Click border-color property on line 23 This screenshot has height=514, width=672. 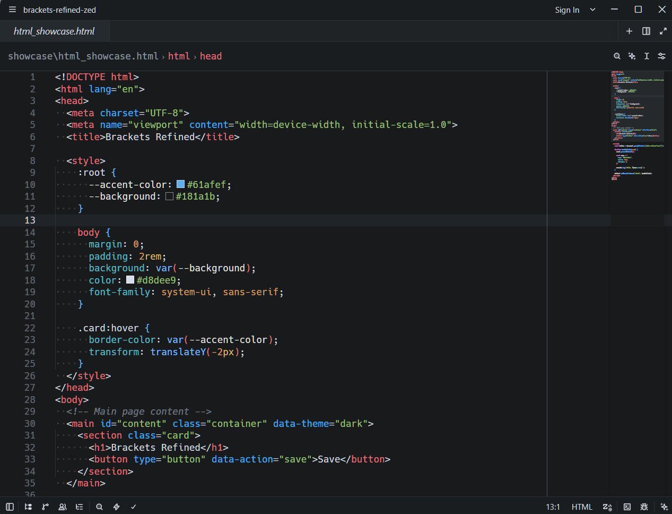(x=122, y=340)
